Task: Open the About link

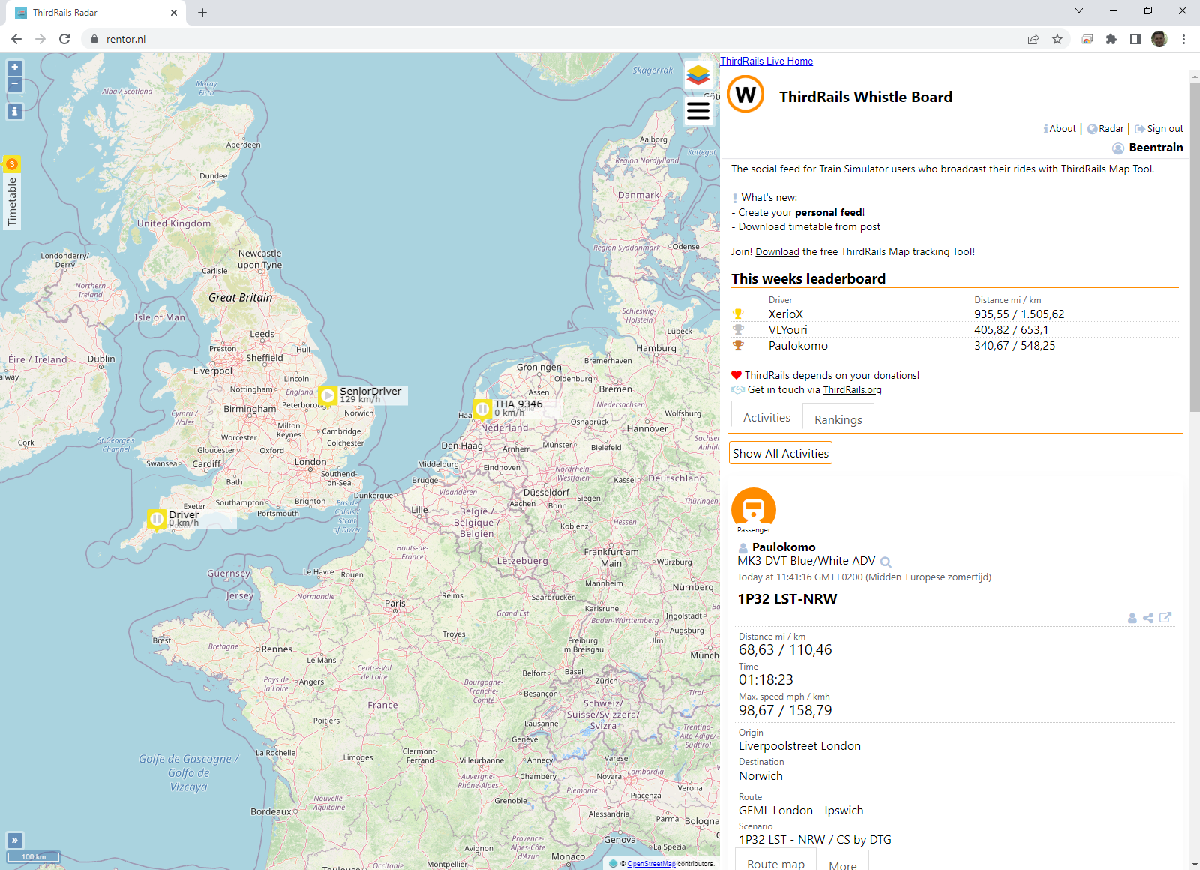Action: click(x=1062, y=129)
